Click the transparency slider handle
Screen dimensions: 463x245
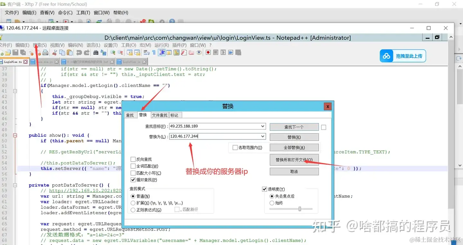[x=300, y=209]
